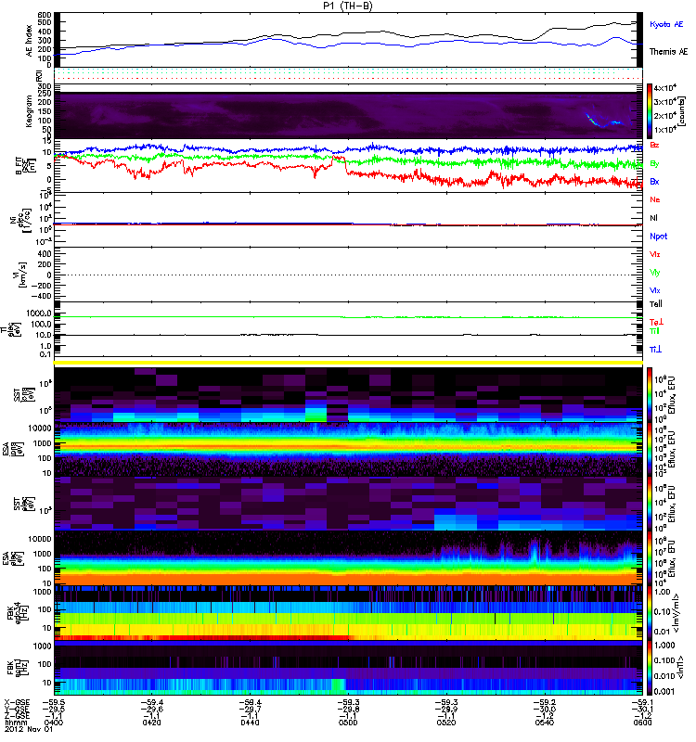Click the "600" tick on the AE Index axis
The image size is (696, 742).
coord(45,15)
